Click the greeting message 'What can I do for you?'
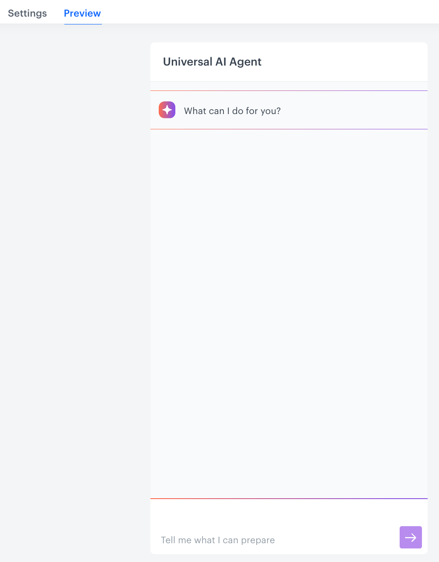439x562 pixels. (232, 111)
